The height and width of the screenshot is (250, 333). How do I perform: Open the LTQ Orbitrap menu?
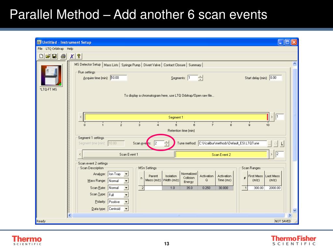[x=55, y=49]
